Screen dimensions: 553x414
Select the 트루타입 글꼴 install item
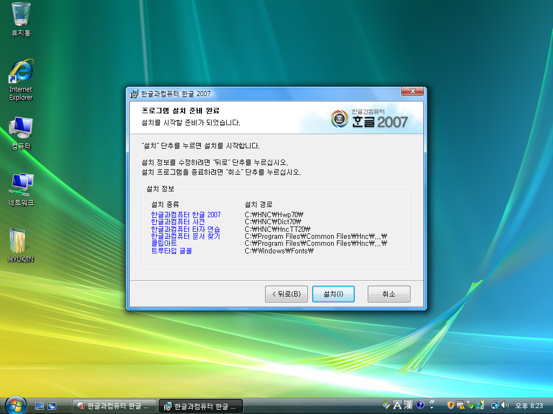pos(171,251)
